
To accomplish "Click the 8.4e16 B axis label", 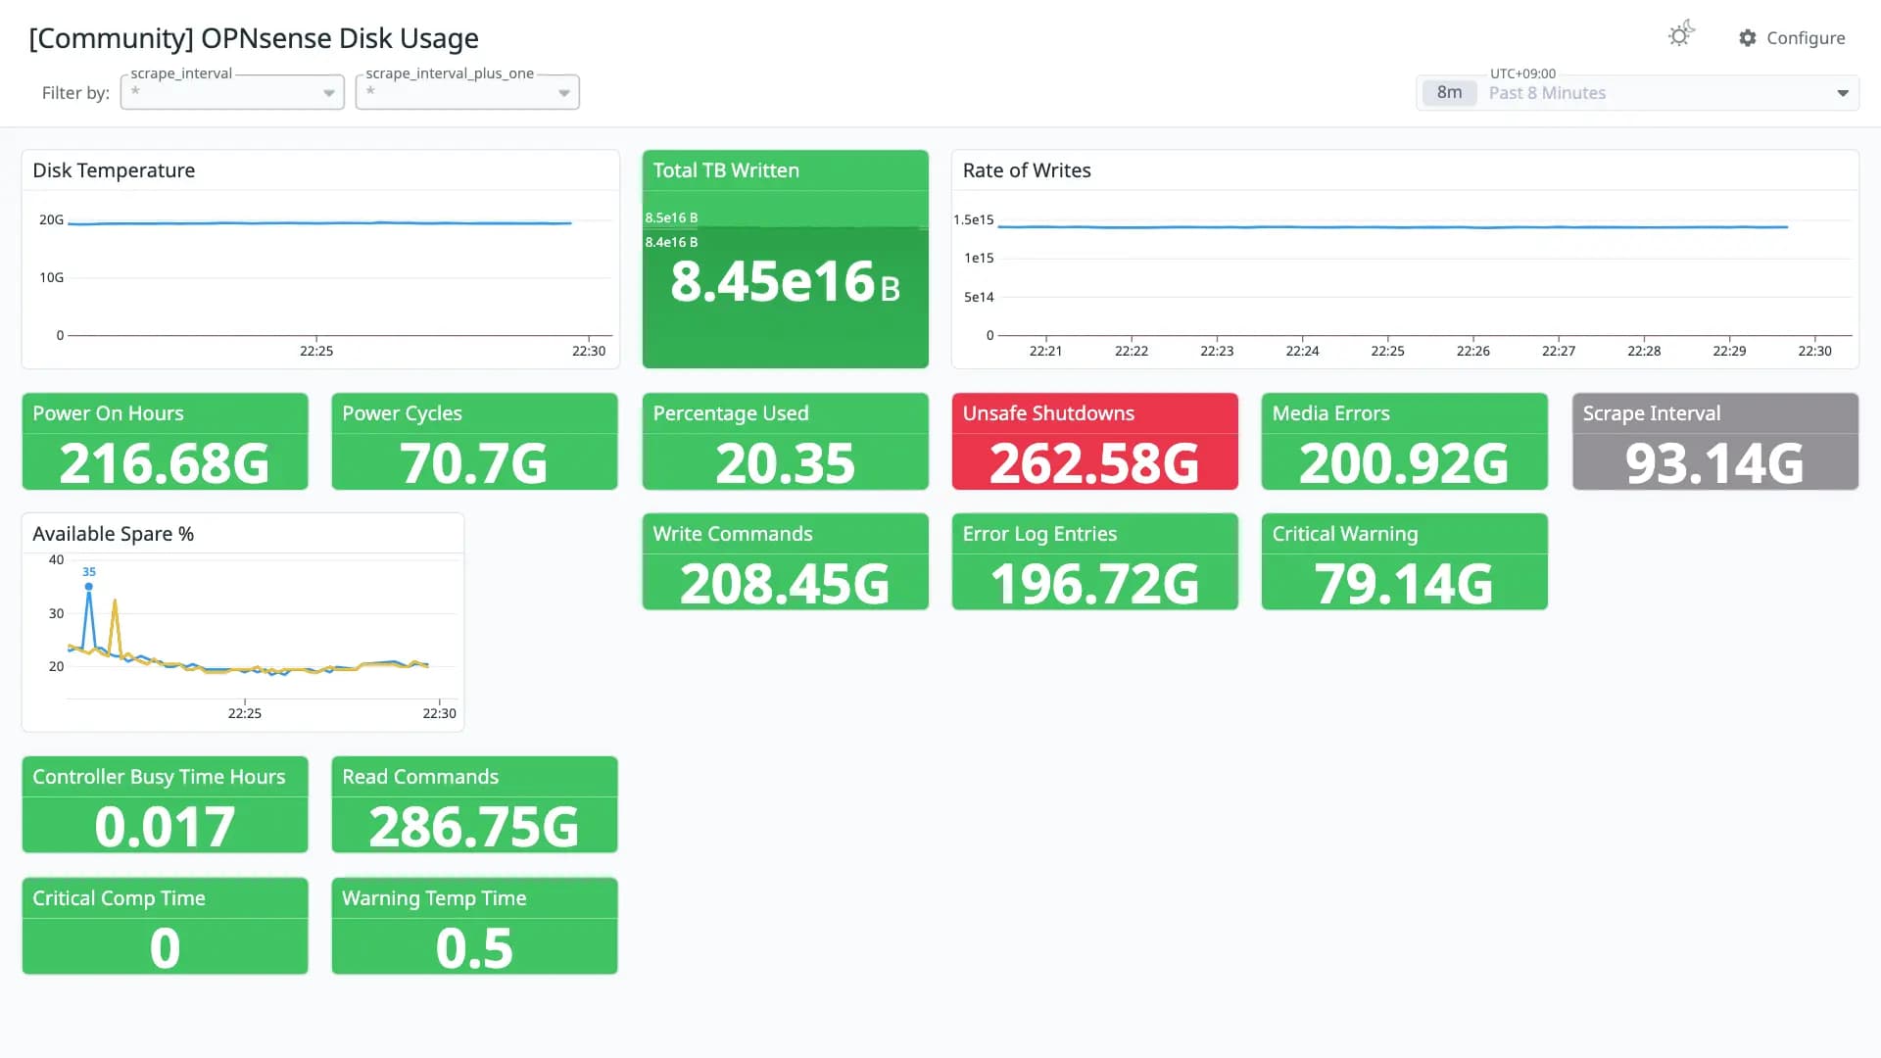I will [671, 242].
